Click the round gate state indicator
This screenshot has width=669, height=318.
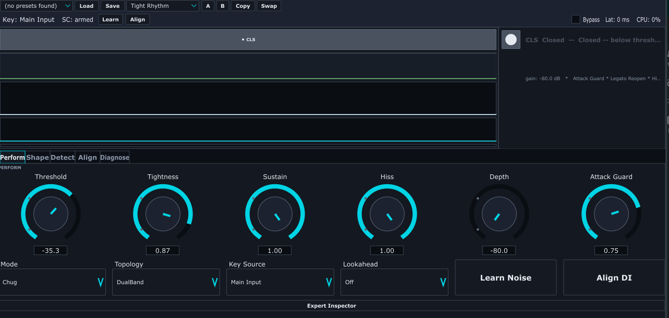[511, 40]
